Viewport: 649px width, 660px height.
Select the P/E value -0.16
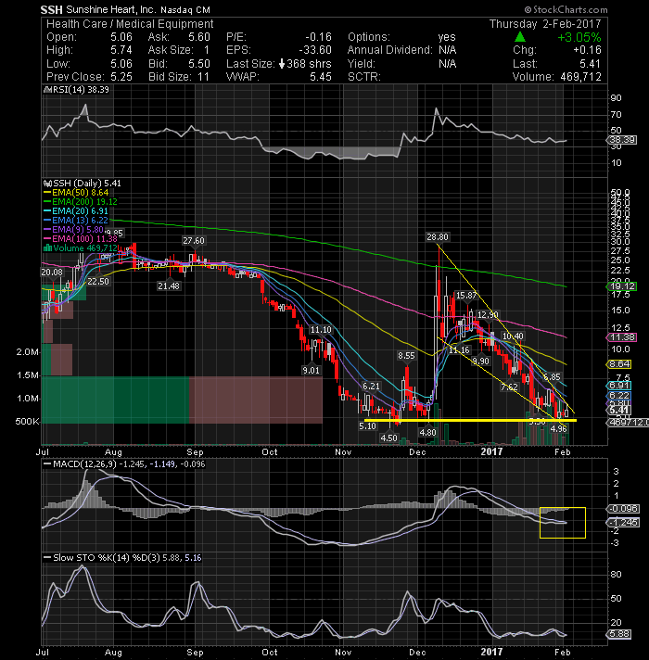click(x=318, y=37)
